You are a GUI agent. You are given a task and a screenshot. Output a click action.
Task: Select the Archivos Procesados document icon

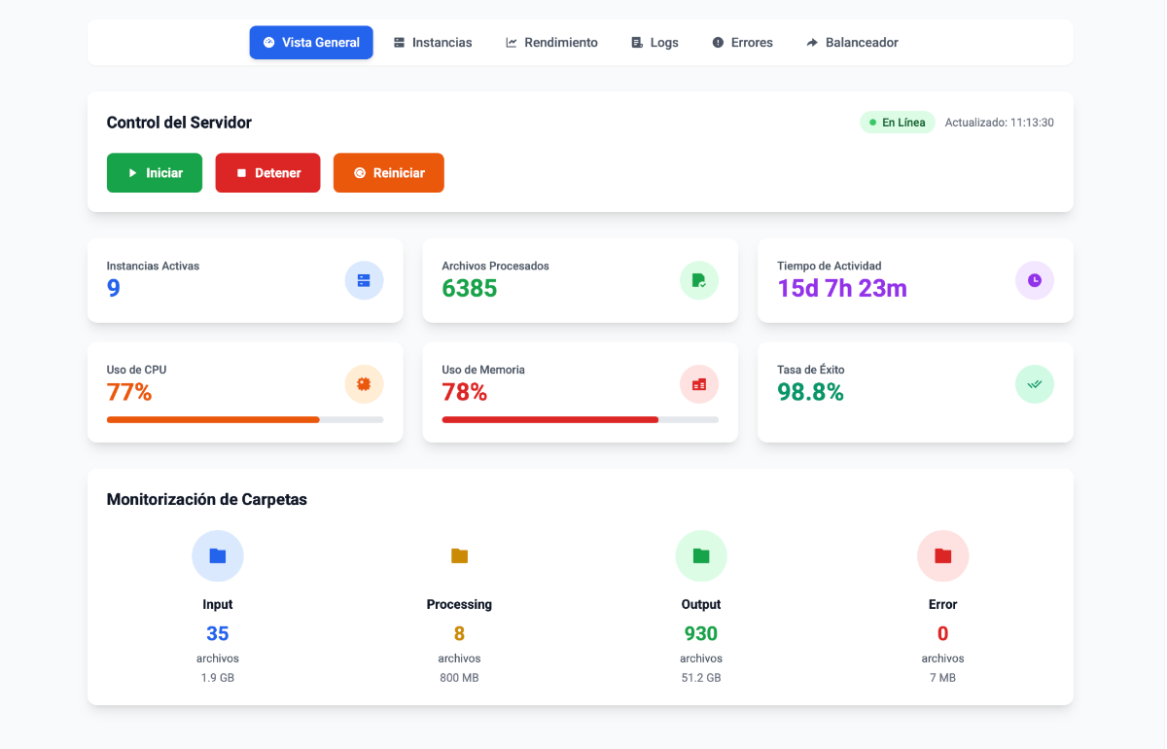[x=698, y=280]
